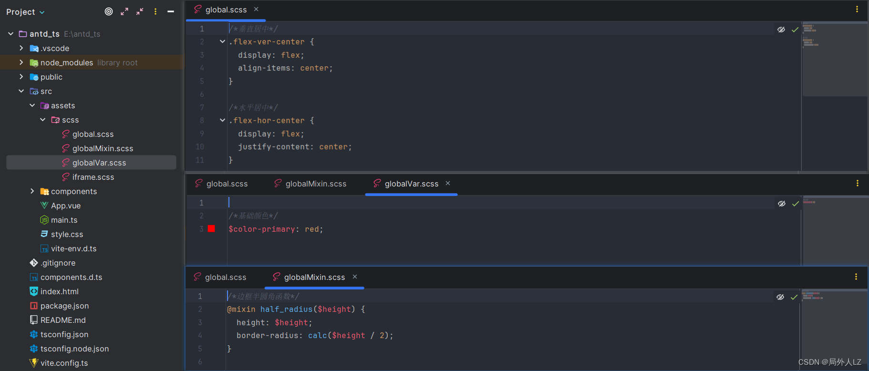Click the CSS icon beside style.css
The width and height of the screenshot is (869, 371).
pos(44,234)
